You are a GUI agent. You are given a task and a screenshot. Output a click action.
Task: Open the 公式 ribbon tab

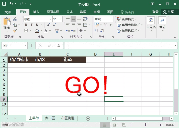pyautogui.click(x=70, y=12)
